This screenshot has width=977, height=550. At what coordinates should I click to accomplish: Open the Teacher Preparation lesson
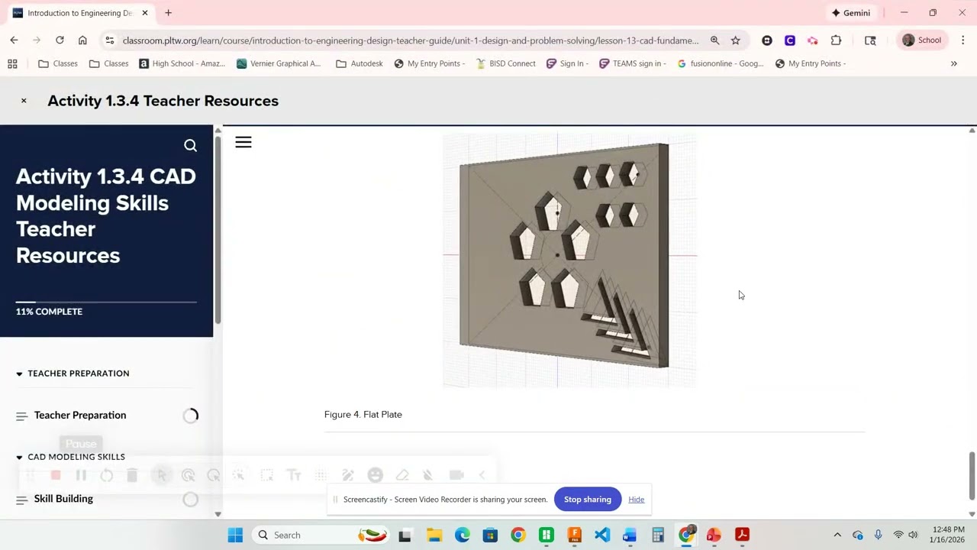[80, 416]
